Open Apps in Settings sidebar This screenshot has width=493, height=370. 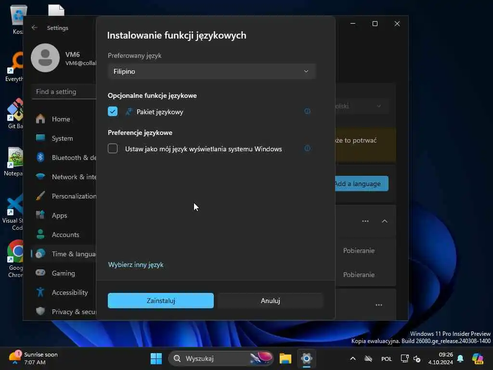click(64, 215)
